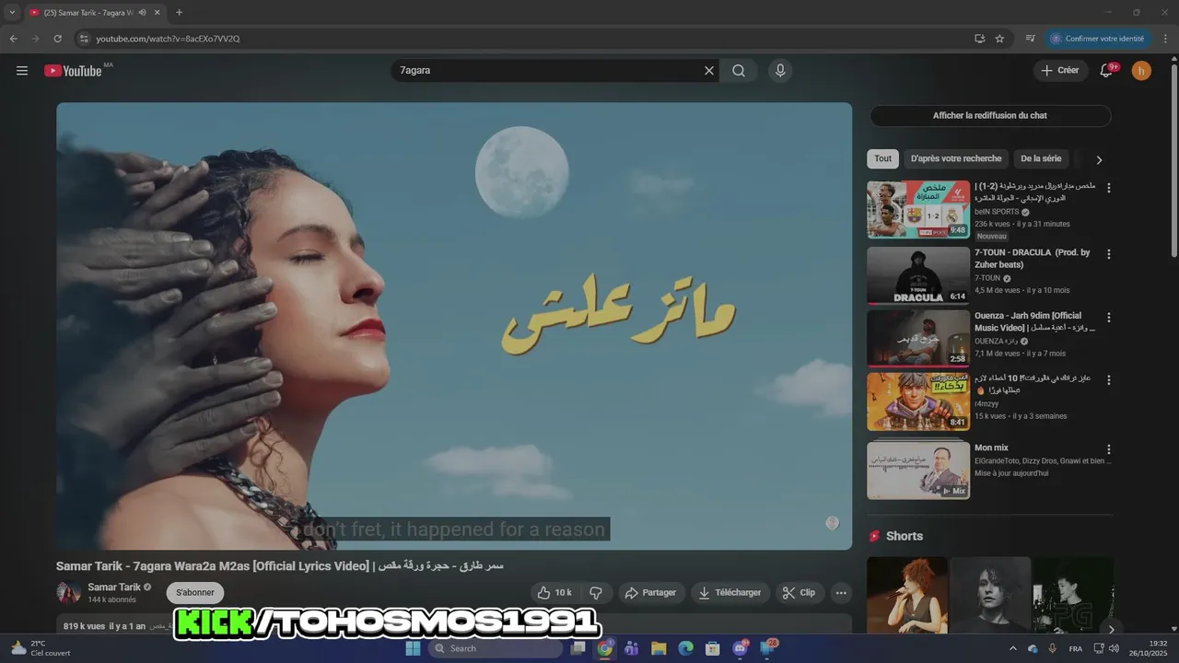Click the Clip scissors button

coord(800,593)
